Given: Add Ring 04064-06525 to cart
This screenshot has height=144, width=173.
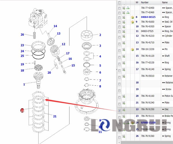Looking at the screenshot, I should click(124, 17).
